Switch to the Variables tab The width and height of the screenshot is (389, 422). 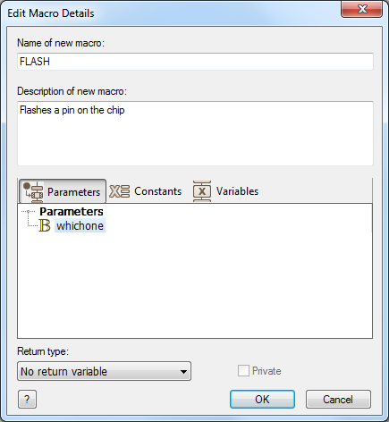click(x=225, y=191)
